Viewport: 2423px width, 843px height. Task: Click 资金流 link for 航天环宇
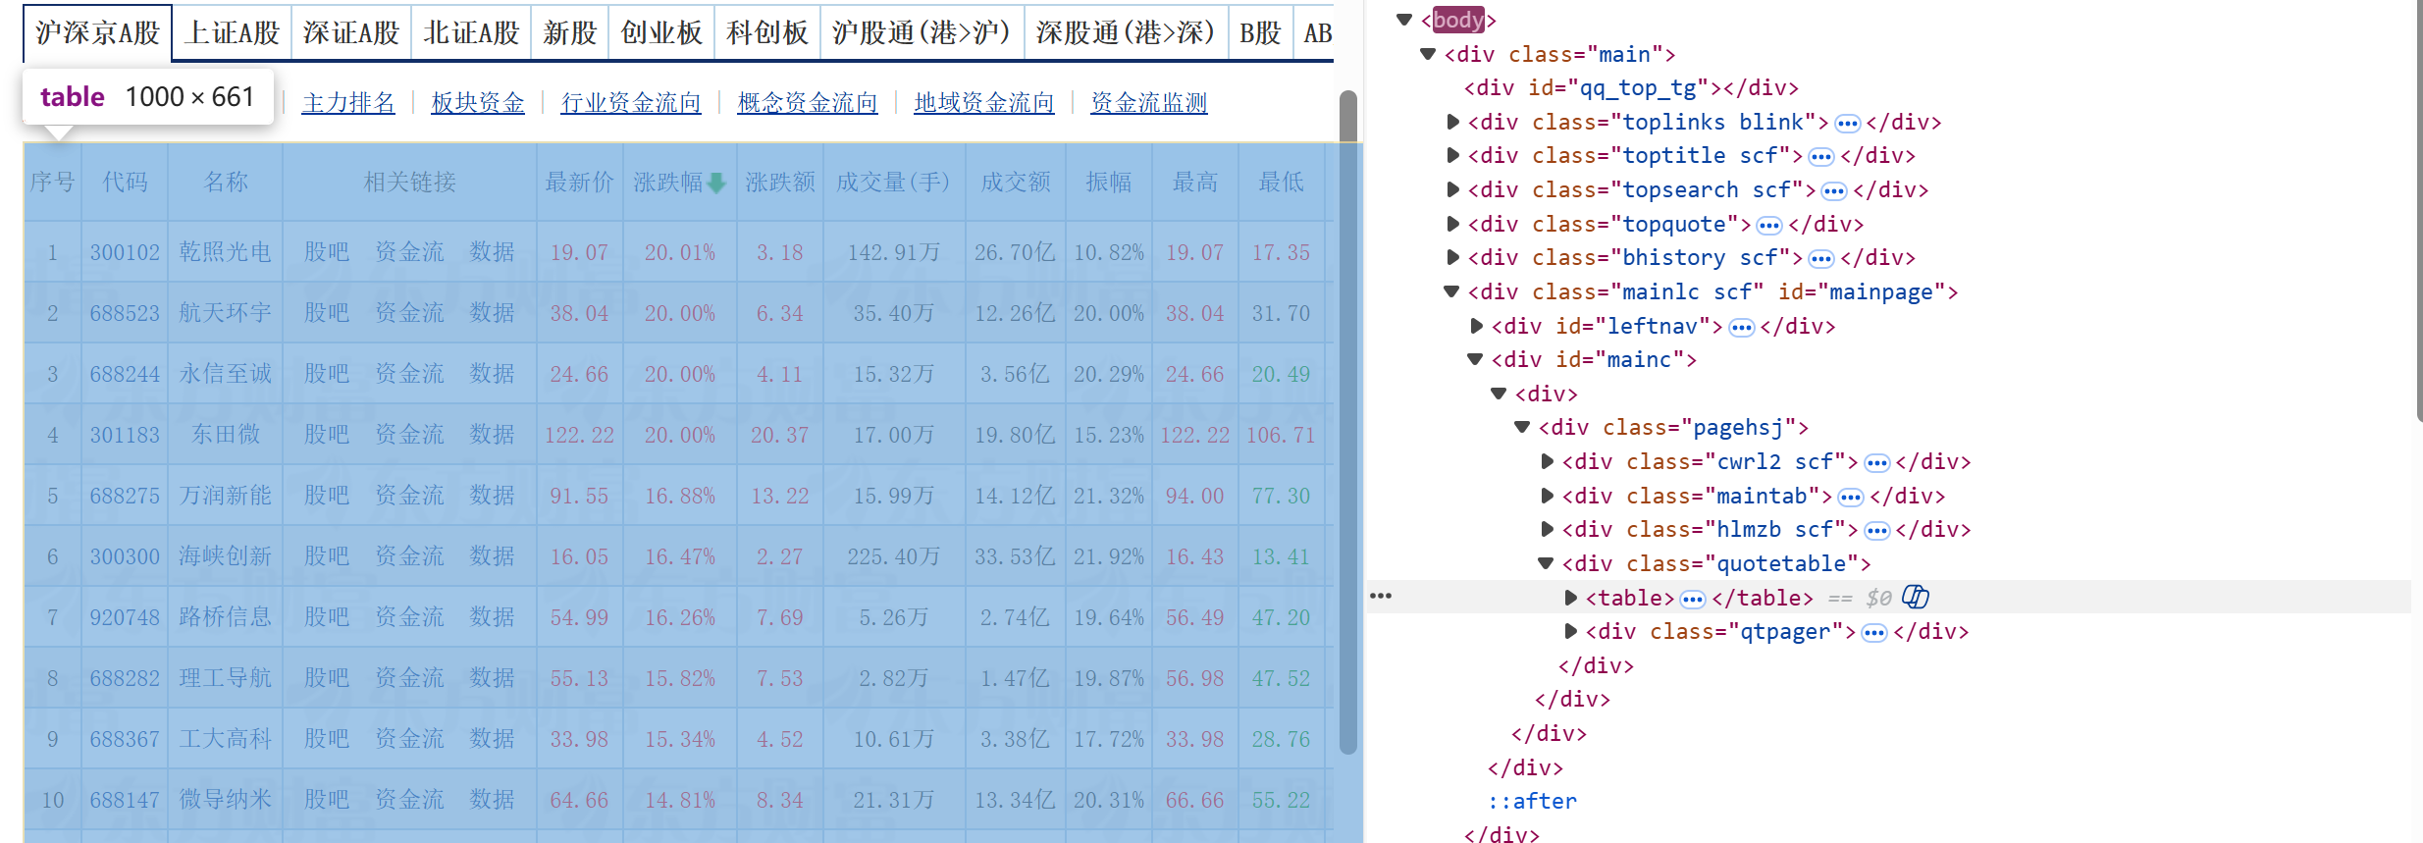click(x=410, y=313)
